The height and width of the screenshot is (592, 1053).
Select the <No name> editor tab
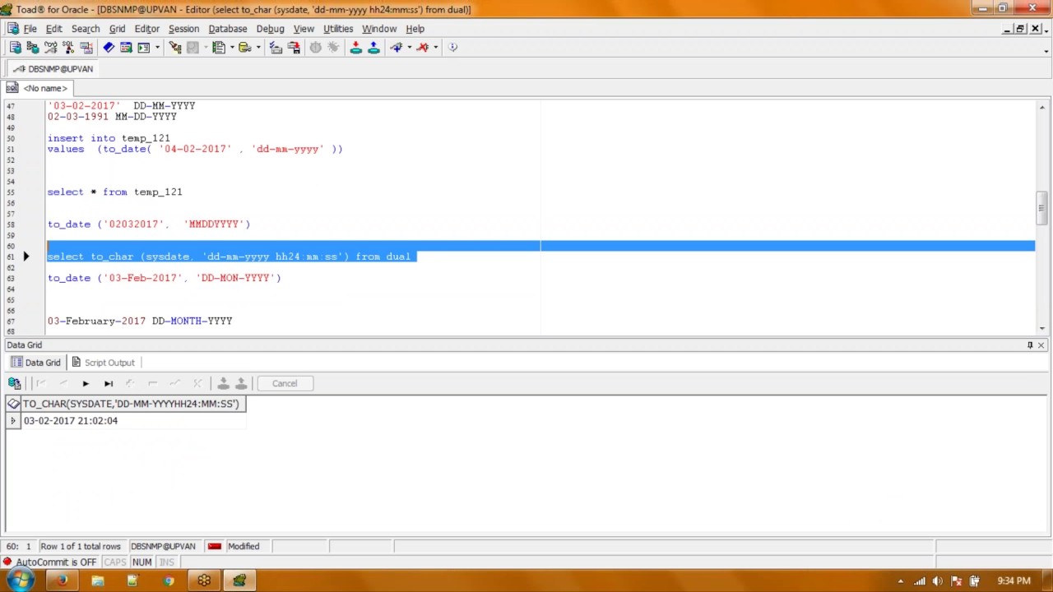click(x=37, y=88)
